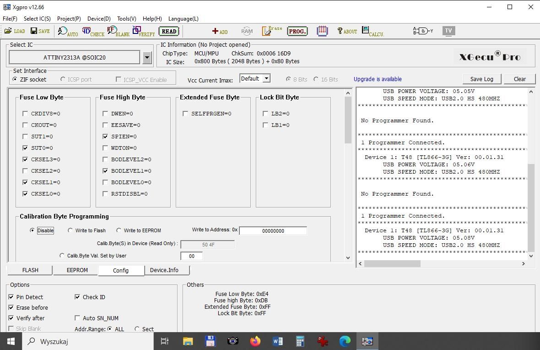Click the Save Log button

point(481,79)
